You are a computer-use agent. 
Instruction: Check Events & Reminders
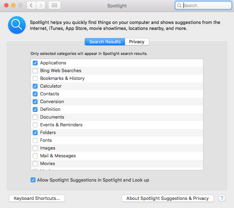coord(35,125)
